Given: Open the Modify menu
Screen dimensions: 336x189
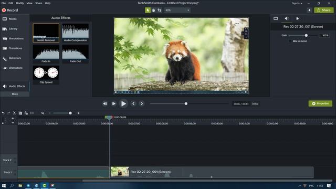Looking at the screenshot, I should 20,3.
